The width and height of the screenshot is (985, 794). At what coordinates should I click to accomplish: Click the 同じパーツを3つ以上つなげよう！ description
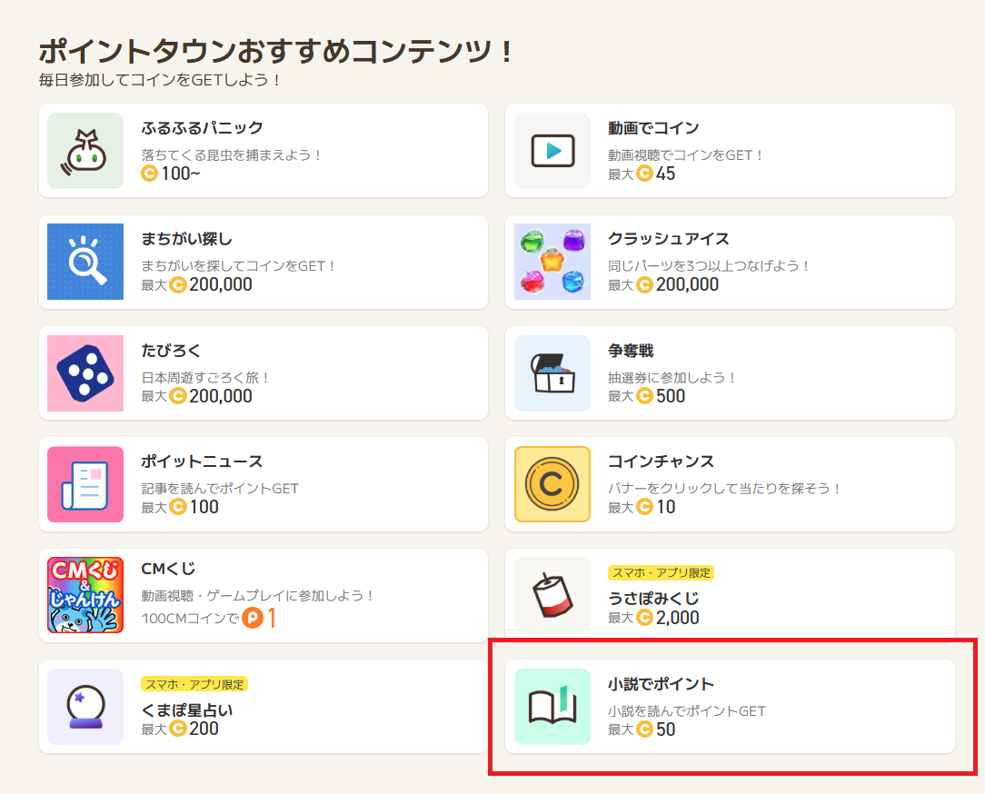pos(708,266)
